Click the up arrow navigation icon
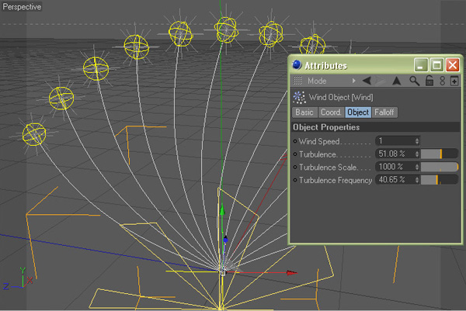 (x=396, y=81)
